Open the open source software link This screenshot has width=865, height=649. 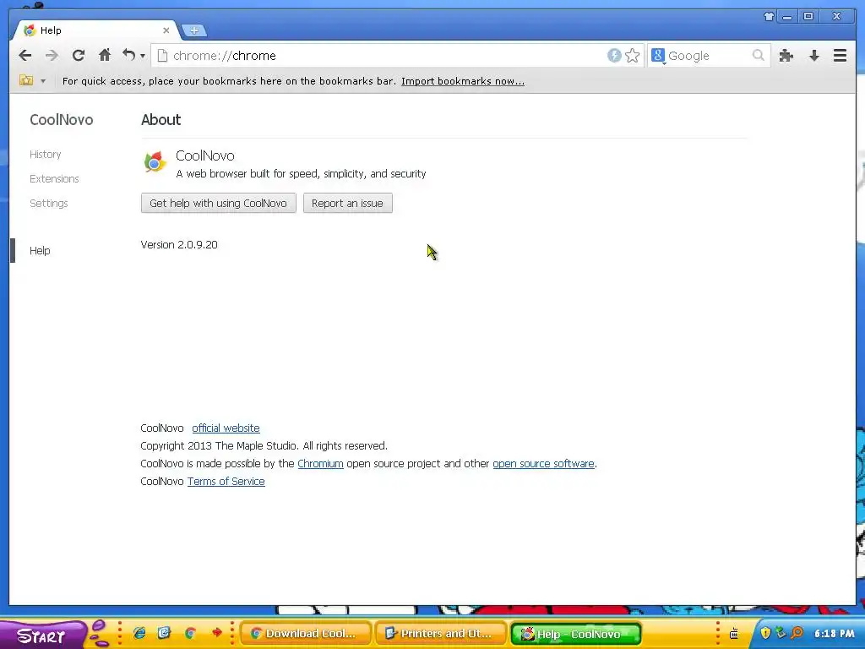coord(543,464)
